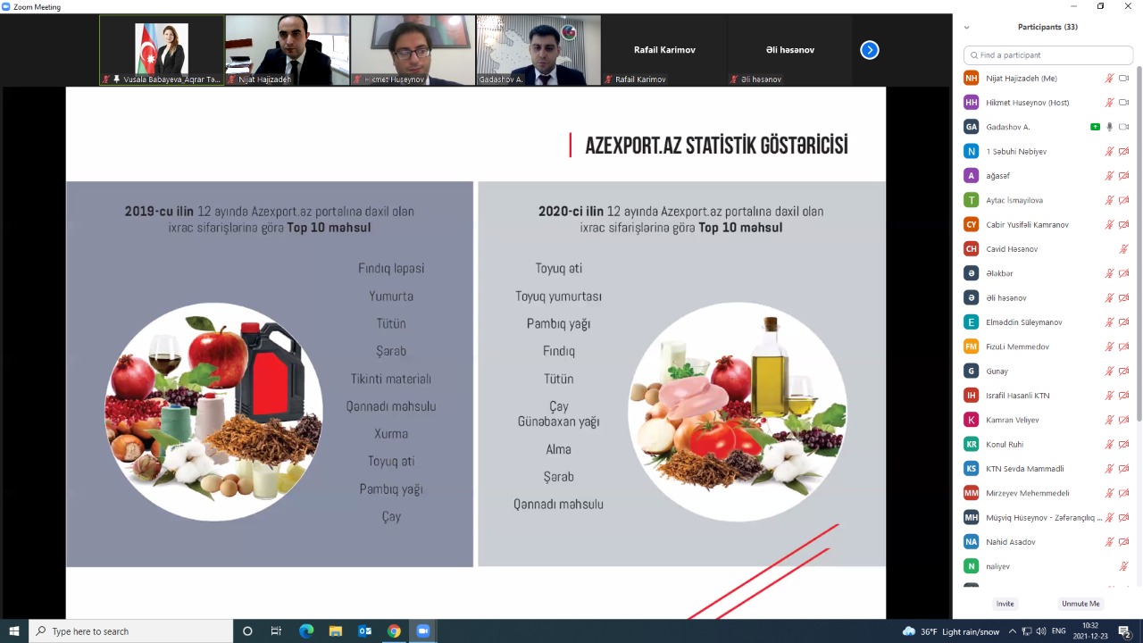
Task: Click ENG input language indicator
Action: click(x=1057, y=631)
